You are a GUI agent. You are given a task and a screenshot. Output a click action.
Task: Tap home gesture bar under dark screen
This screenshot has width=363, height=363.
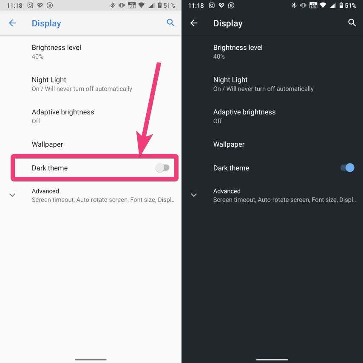click(272, 360)
